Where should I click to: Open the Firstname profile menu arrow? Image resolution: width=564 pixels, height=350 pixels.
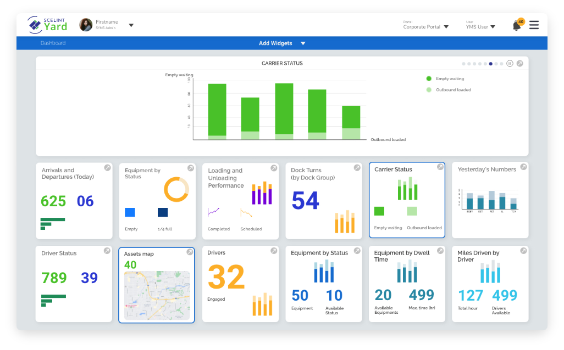131,25
